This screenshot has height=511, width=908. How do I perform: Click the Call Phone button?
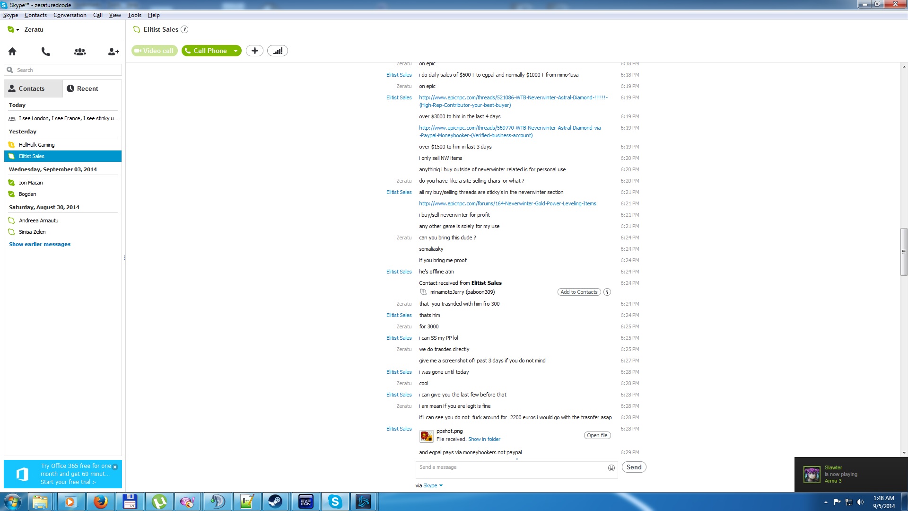pyautogui.click(x=206, y=51)
